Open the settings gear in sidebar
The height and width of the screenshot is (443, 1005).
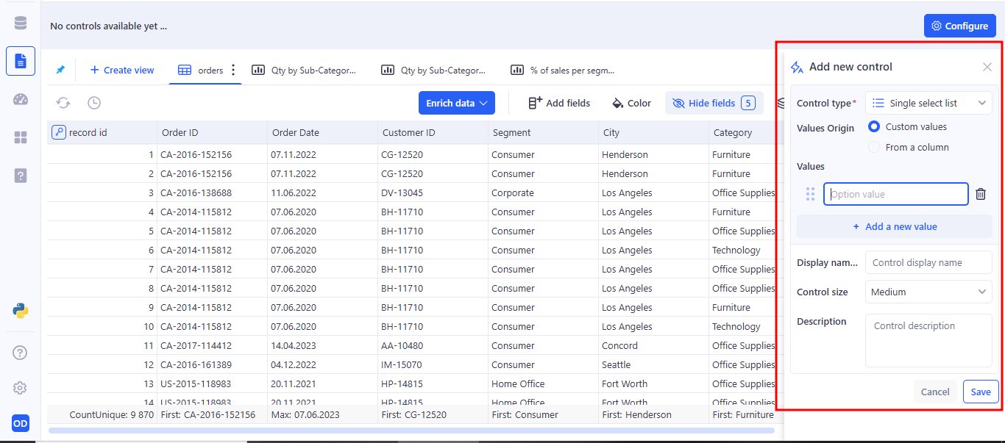click(x=21, y=388)
